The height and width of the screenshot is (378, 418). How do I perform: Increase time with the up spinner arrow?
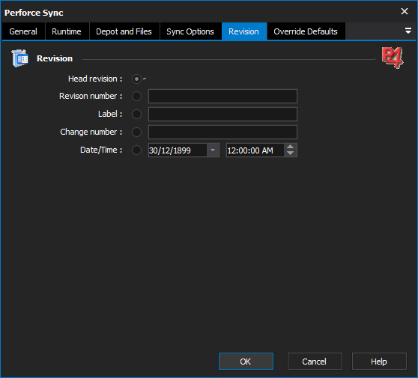291,147
